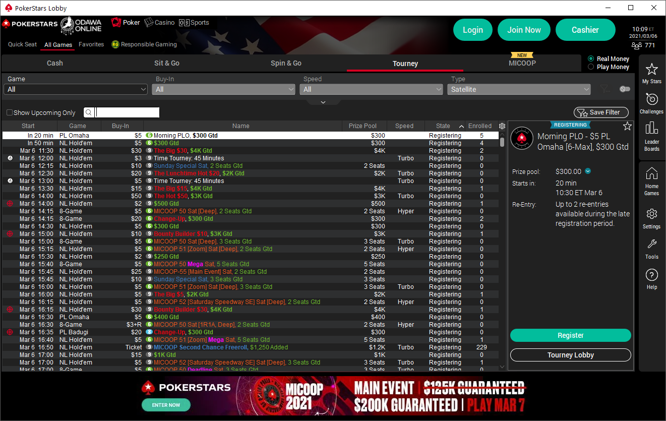This screenshot has height=421, width=666.
Task: Select MICOOP-55 Main Event Sat row
Action: 251,272
